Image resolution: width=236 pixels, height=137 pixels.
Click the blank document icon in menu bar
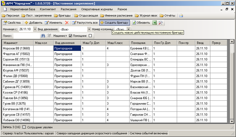(x=5, y=9)
